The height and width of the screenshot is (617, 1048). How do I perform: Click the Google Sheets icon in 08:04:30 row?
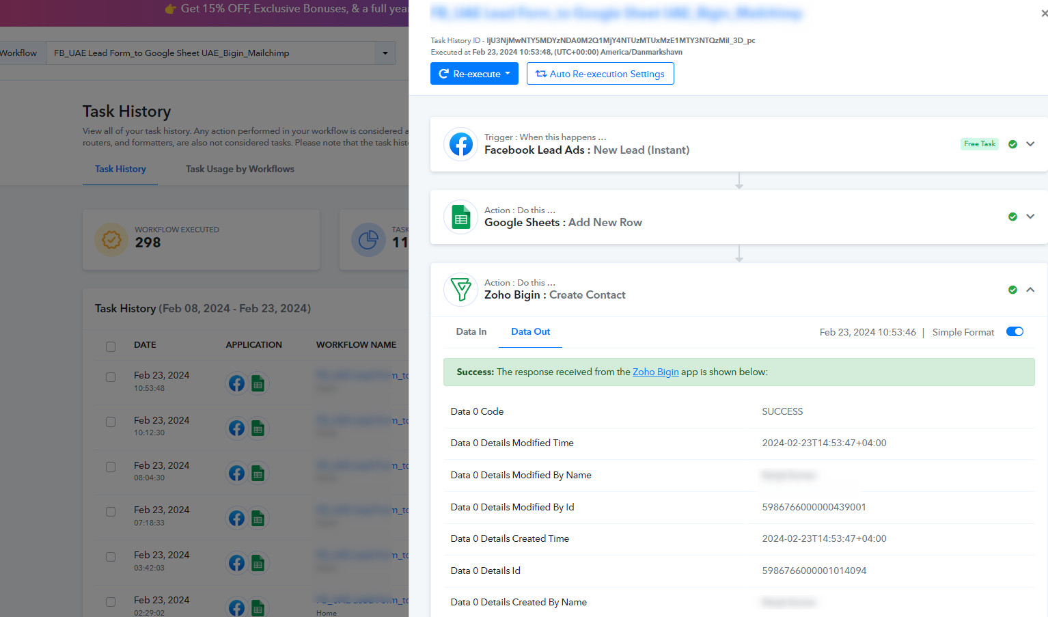point(258,473)
